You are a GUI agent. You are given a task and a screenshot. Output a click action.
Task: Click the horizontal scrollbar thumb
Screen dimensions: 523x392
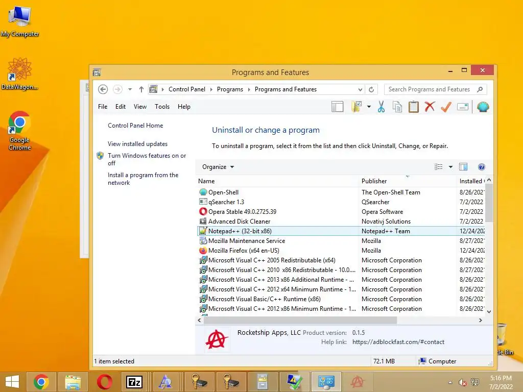click(300, 321)
